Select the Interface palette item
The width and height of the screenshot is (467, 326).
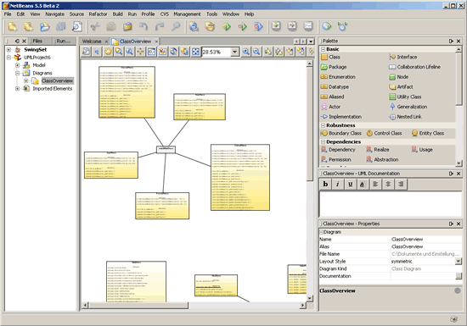tap(403, 57)
